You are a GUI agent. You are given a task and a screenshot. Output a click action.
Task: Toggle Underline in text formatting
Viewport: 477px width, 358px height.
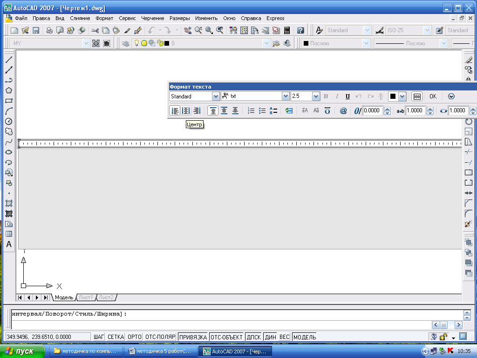click(x=348, y=96)
